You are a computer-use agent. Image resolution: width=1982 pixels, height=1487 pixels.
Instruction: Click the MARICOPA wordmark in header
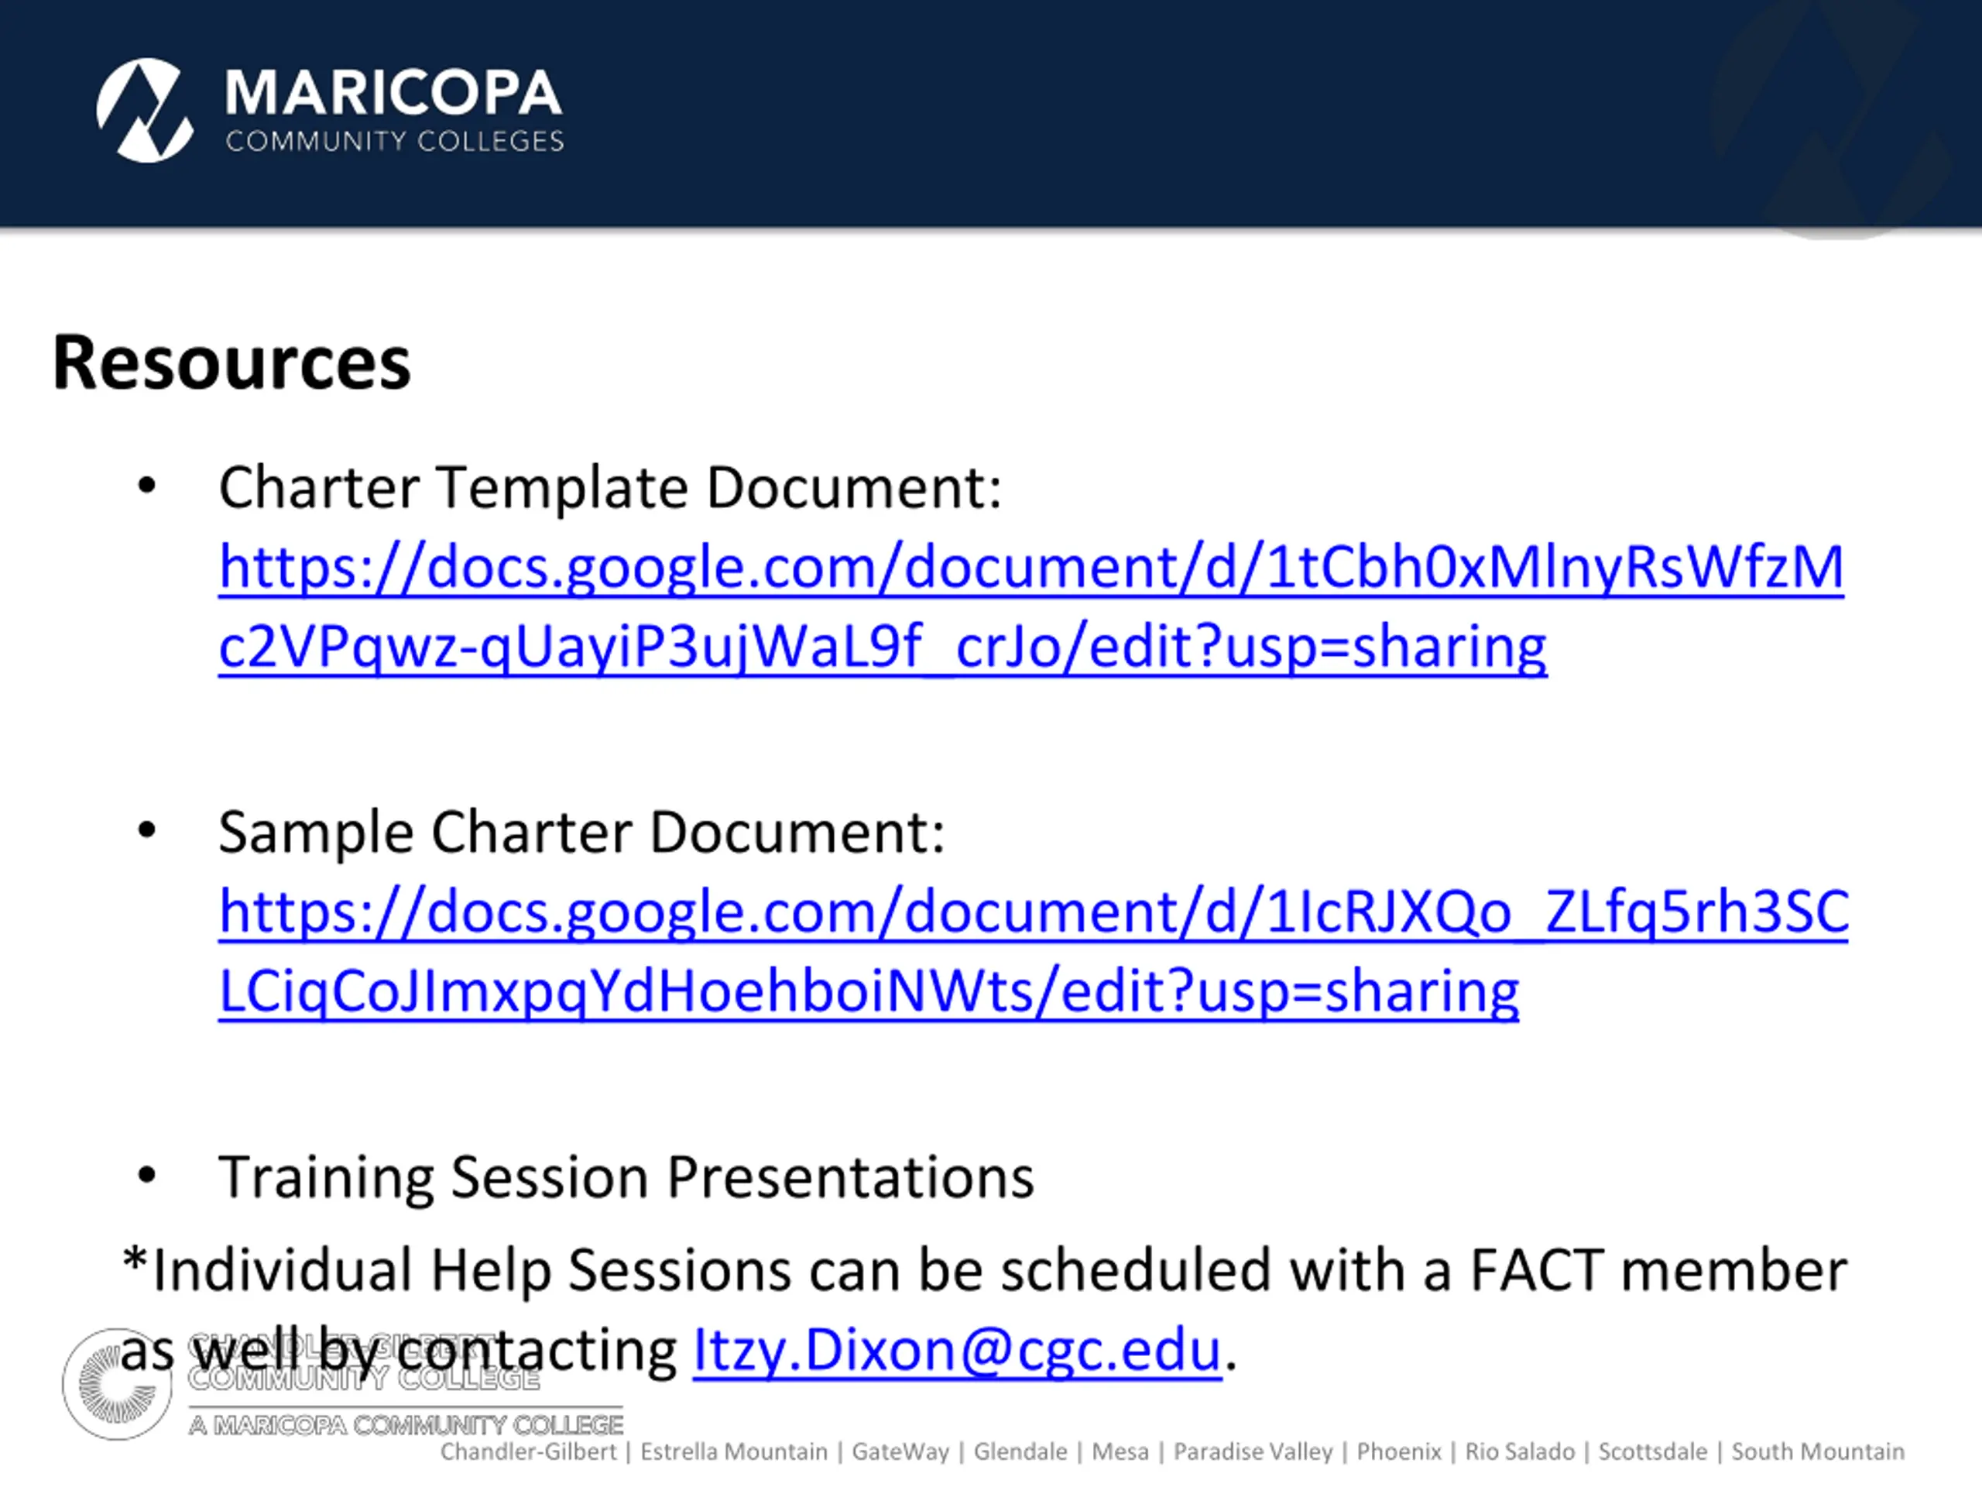click(x=393, y=93)
